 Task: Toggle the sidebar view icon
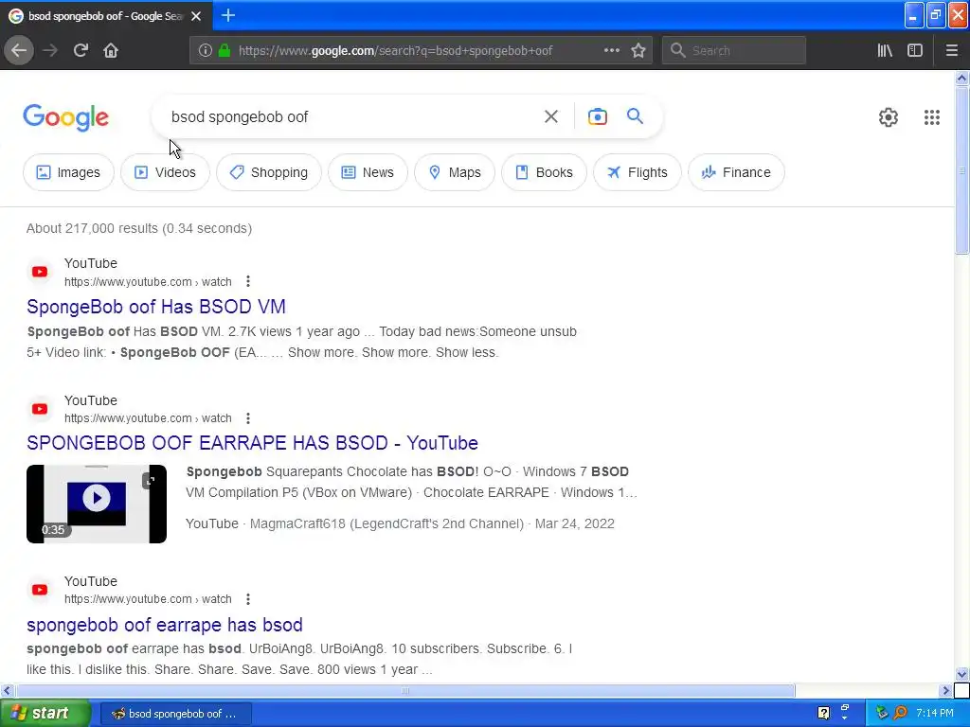[915, 50]
